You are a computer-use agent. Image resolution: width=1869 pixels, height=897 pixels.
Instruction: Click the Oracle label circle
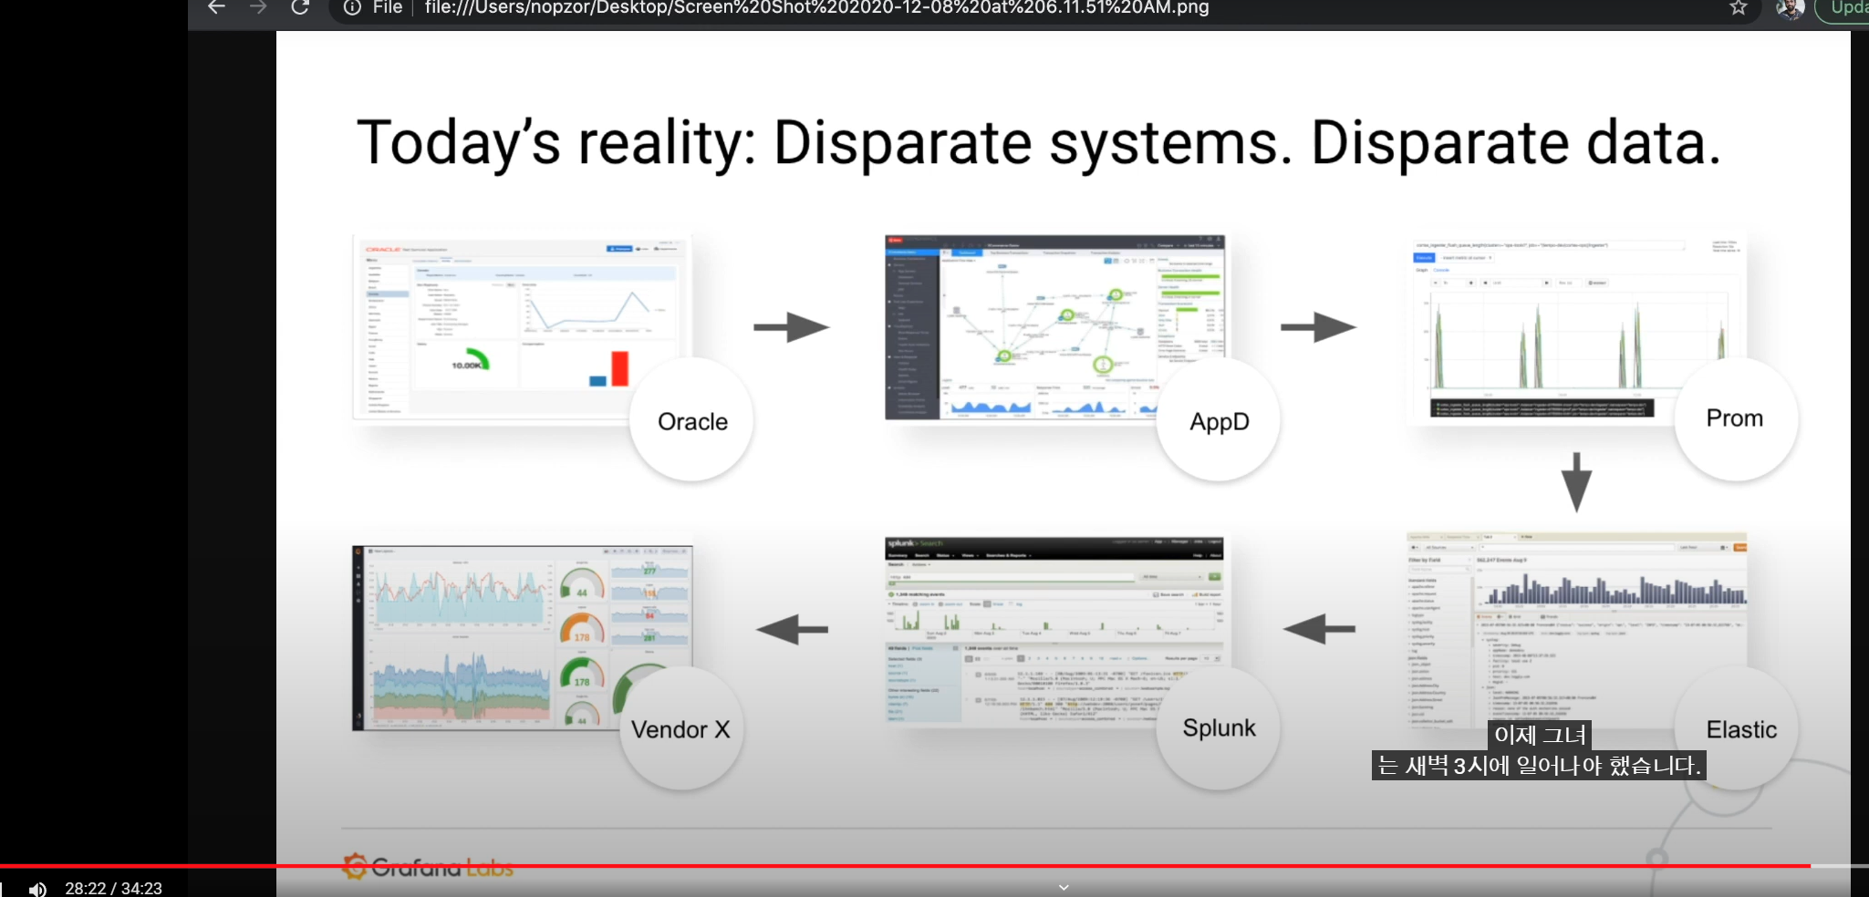click(691, 420)
